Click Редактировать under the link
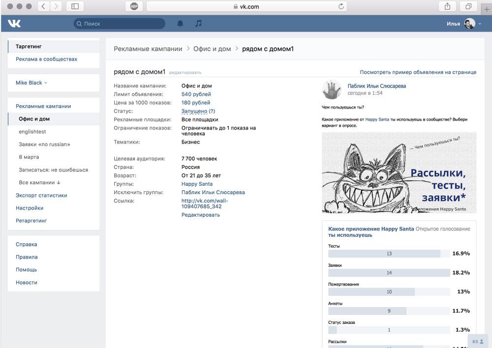This screenshot has height=348, width=492. click(201, 215)
